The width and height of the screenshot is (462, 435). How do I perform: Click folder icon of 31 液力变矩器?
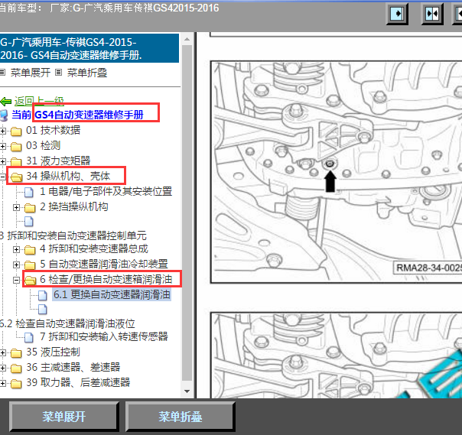[x=16, y=161]
